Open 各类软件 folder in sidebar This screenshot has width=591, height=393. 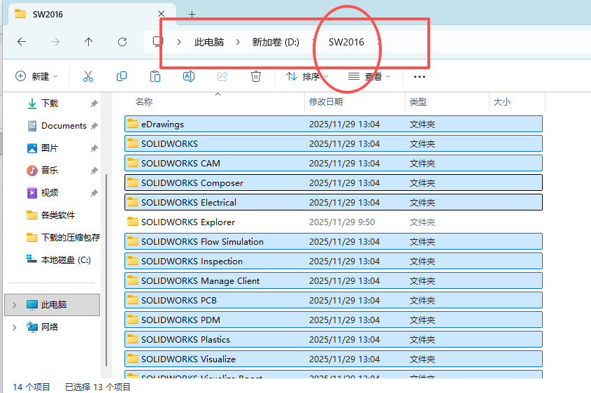click(57, 215)
